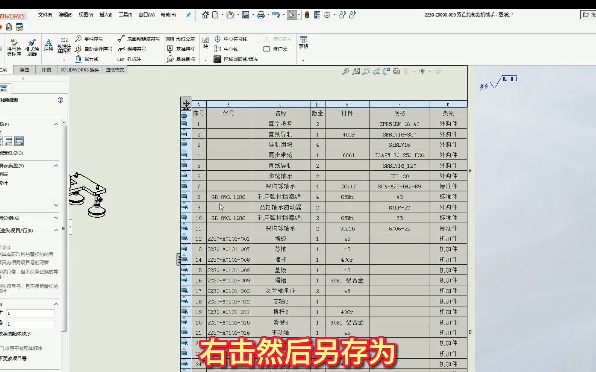Expand the grouping (G) section
596x372 pixels.
(x=56, y=218)
